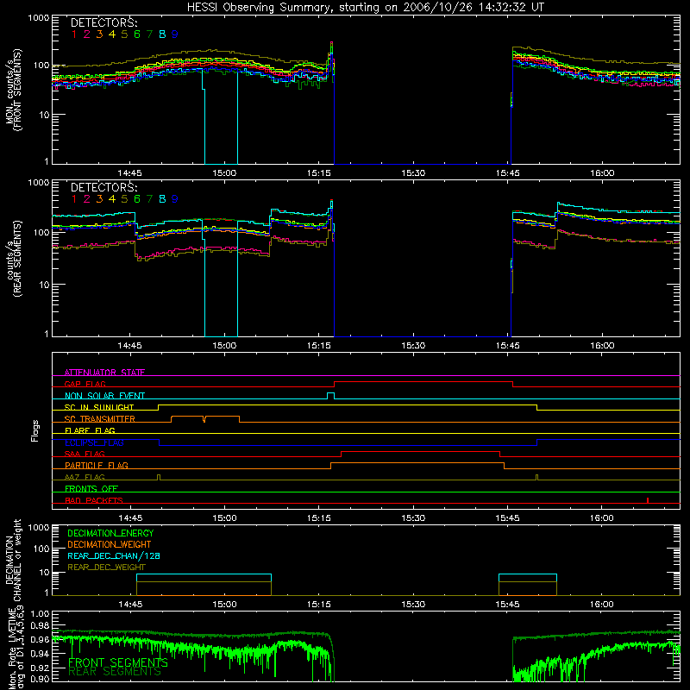
Task: Click '15:00' tick under rear segments panel
Action: (224, 346)
